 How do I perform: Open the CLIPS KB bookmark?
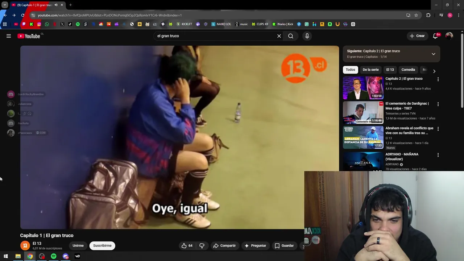pyautogui.click(x=260, y=24)
